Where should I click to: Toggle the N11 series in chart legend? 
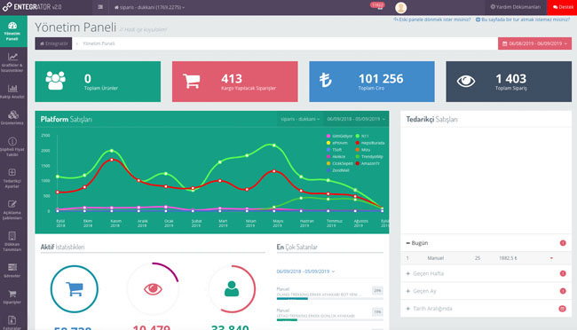[362, 136]
